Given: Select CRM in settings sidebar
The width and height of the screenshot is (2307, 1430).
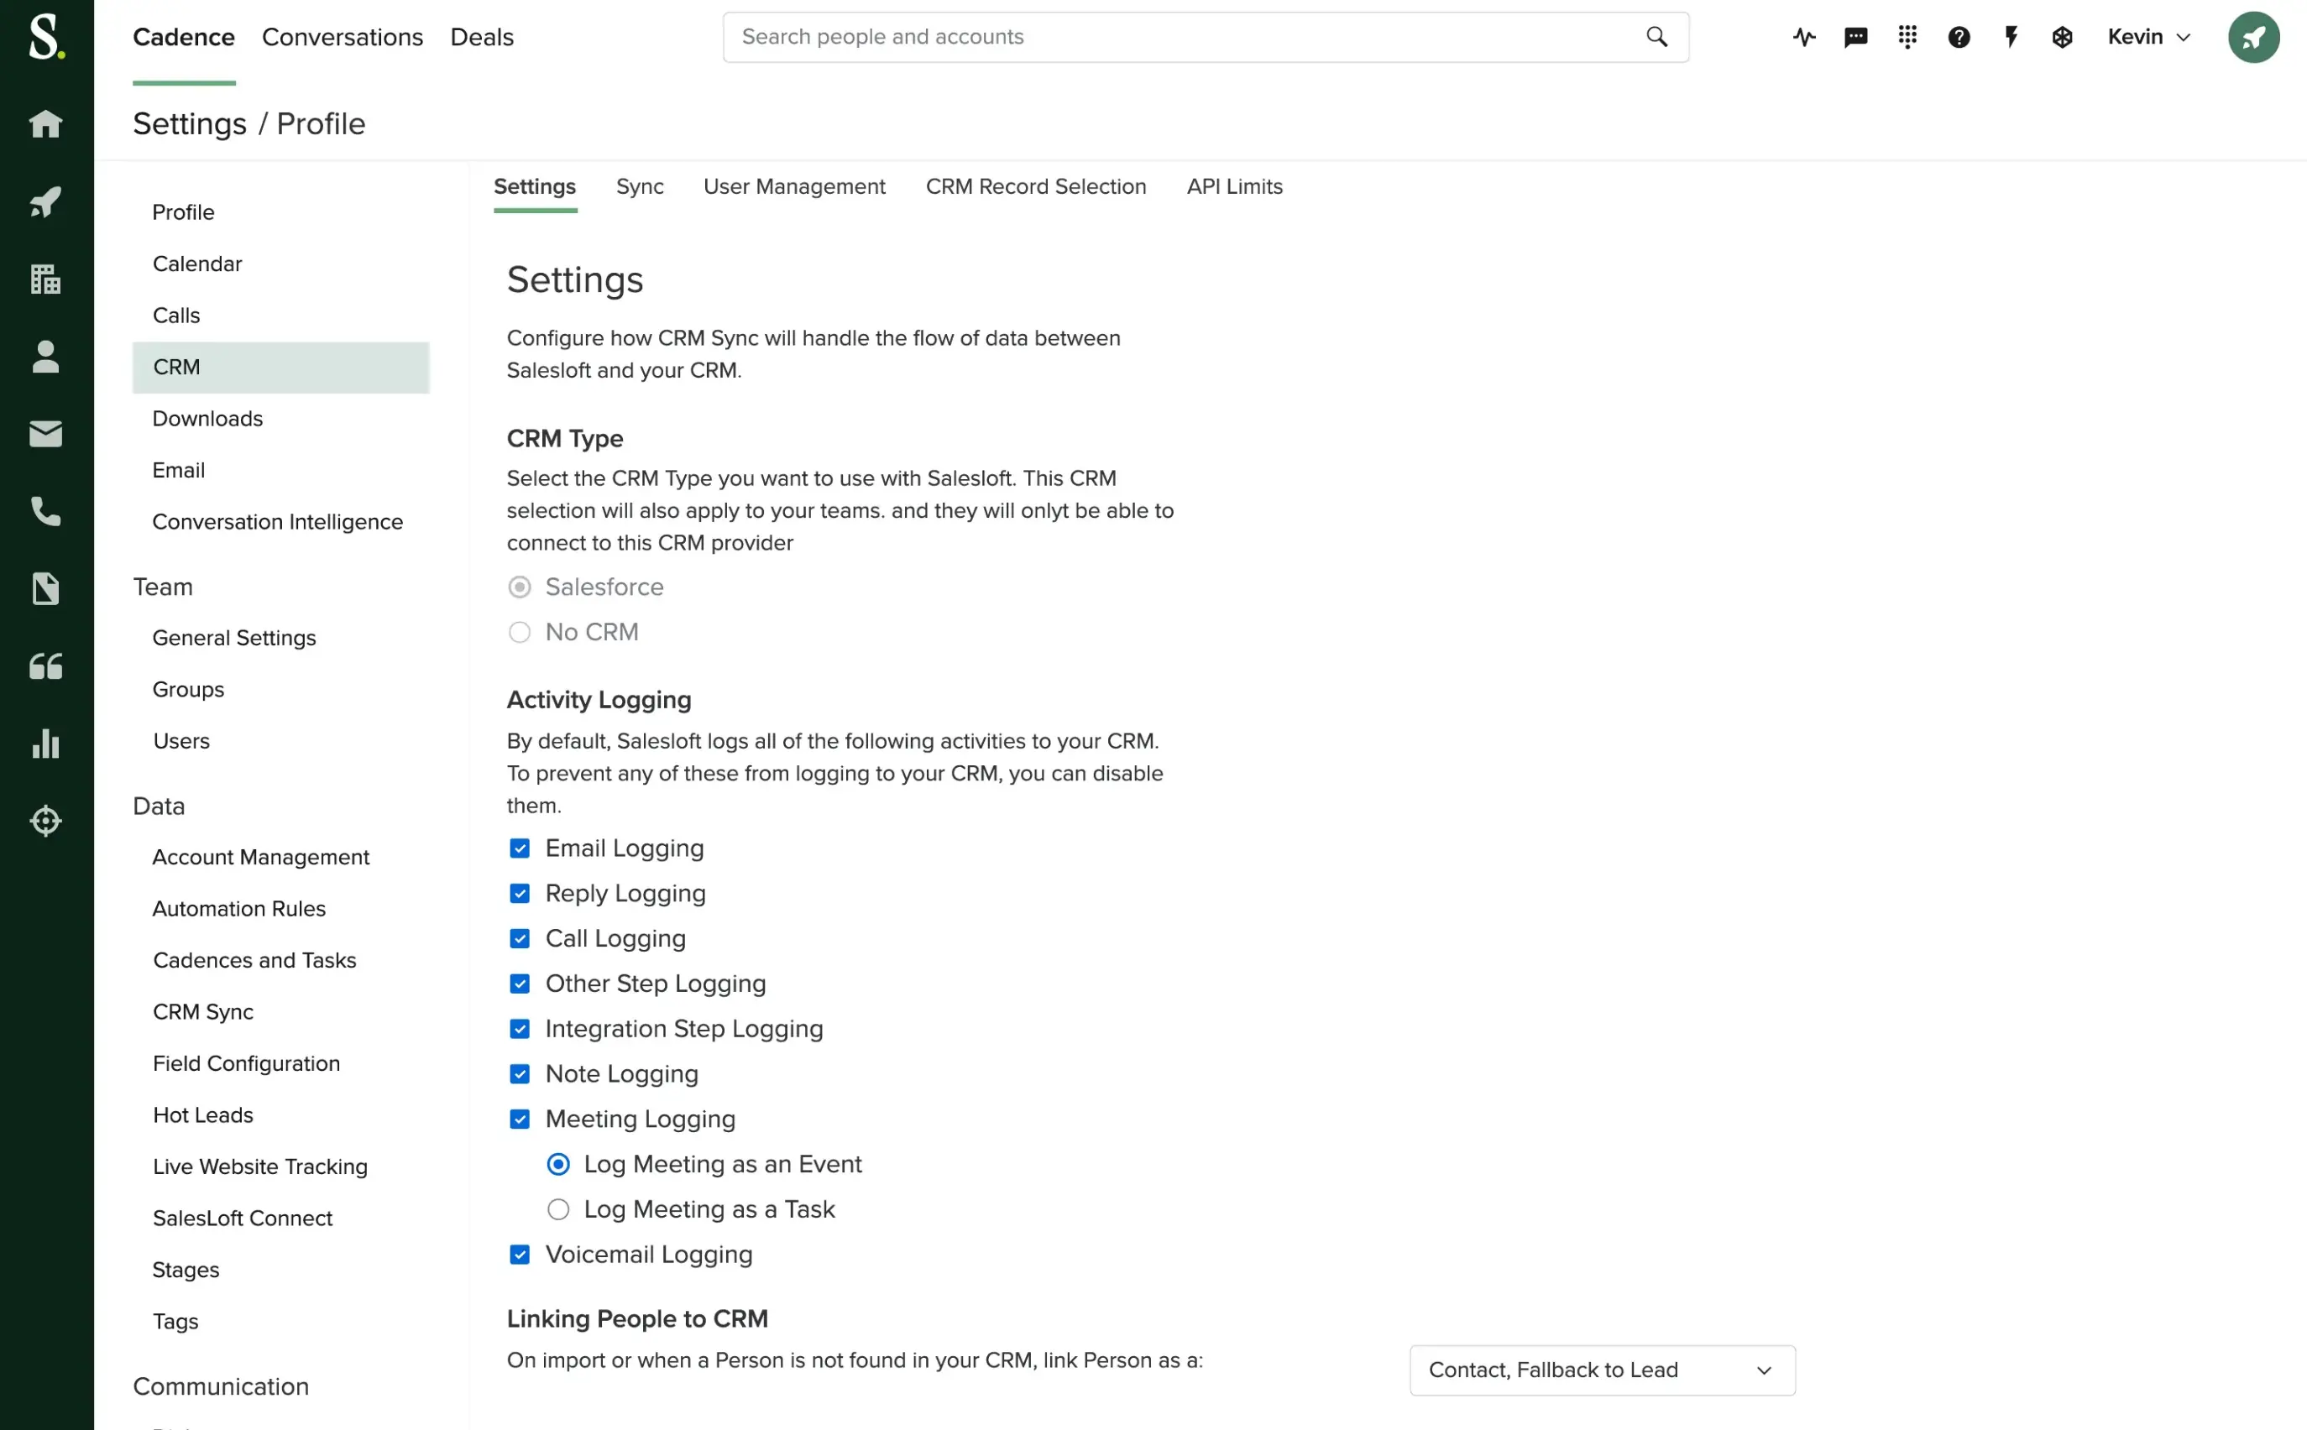Looking at the screenshot, I should click(280, 367).
